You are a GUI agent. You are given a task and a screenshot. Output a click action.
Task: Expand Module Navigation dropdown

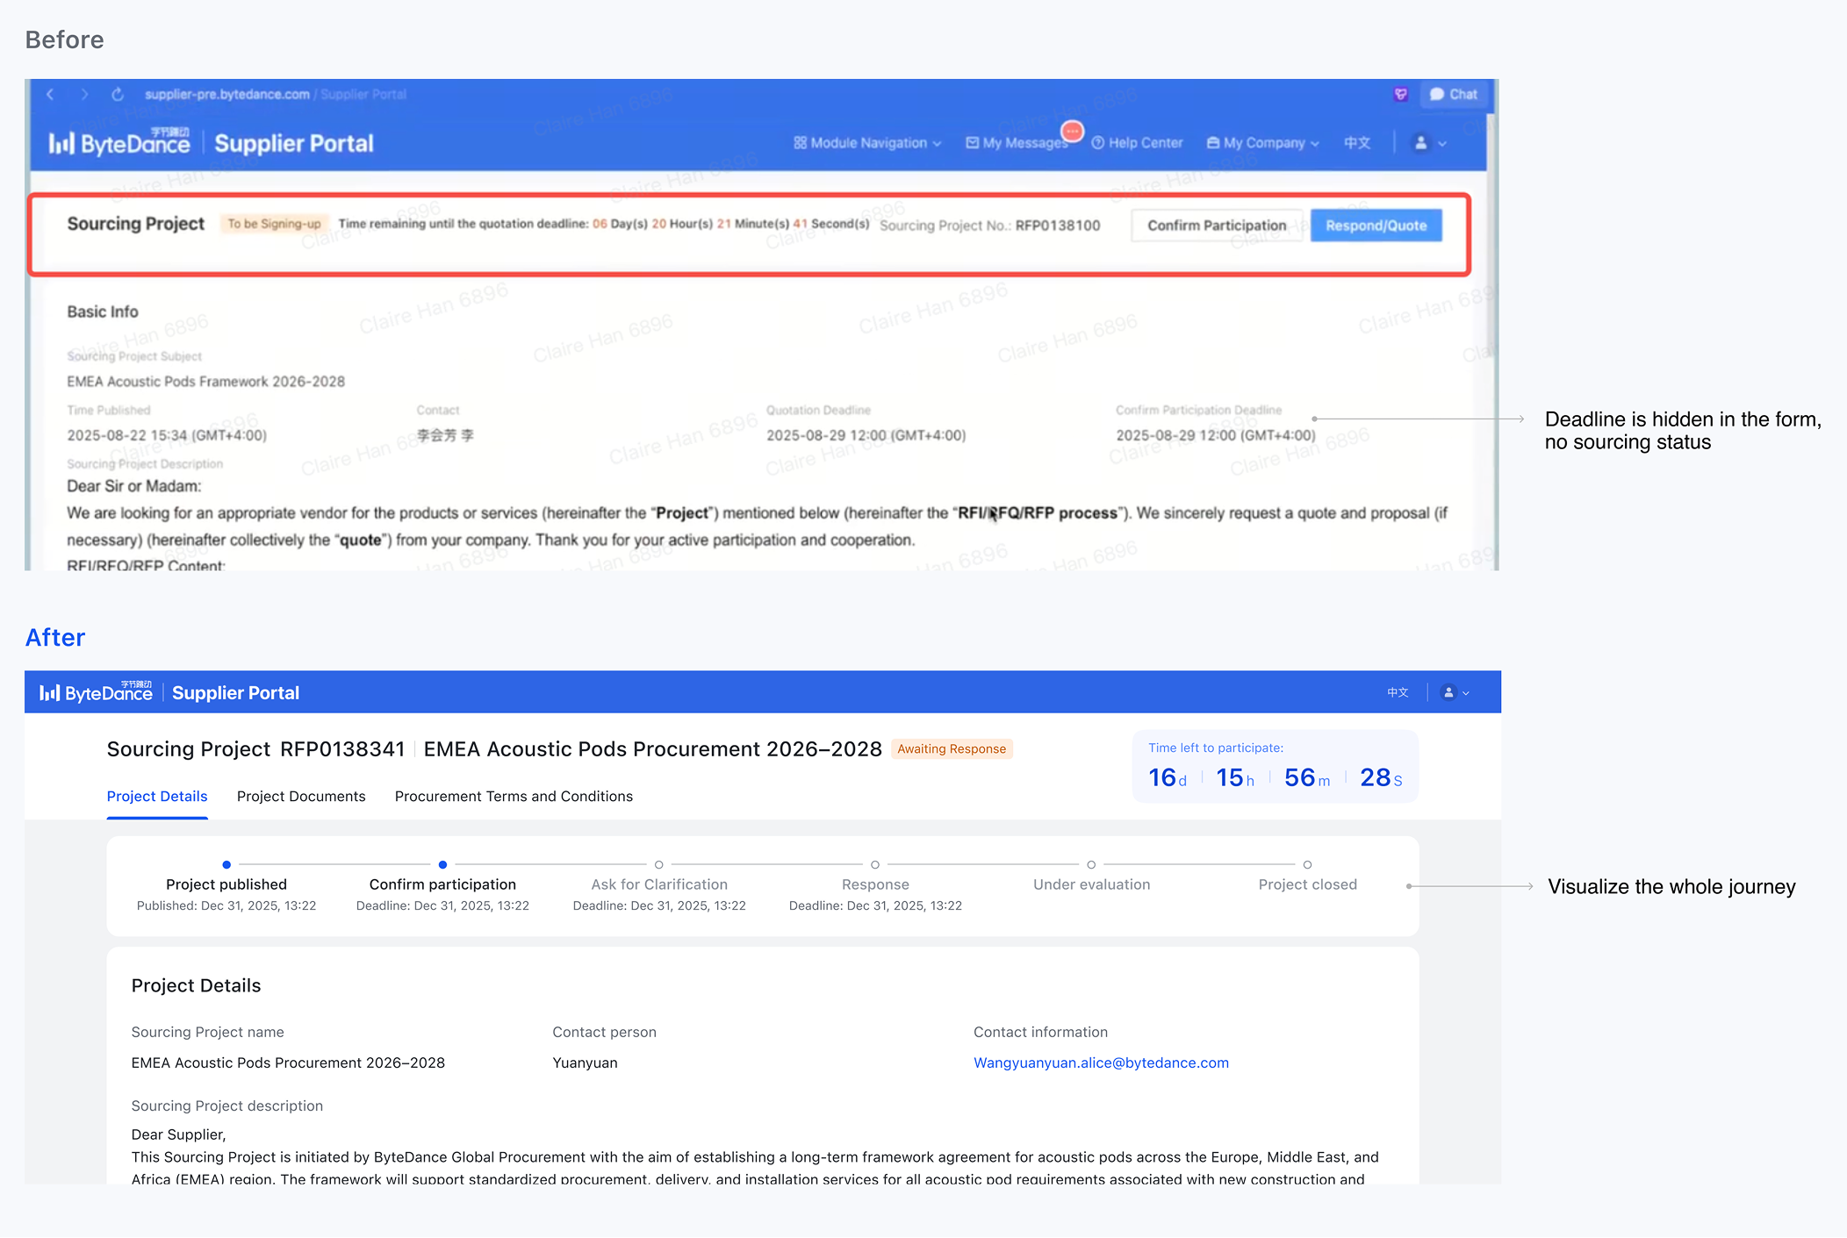pyautogui.click(x=867, y=143)
